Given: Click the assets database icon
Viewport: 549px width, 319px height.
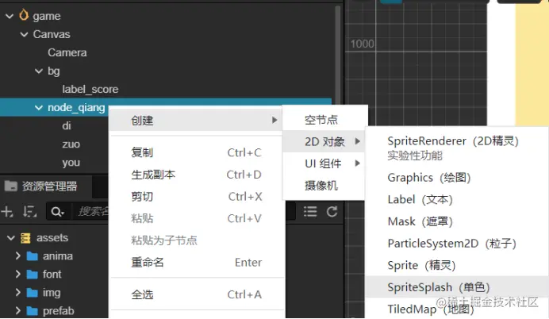Looking at the screenshot, I should (25, 238).
